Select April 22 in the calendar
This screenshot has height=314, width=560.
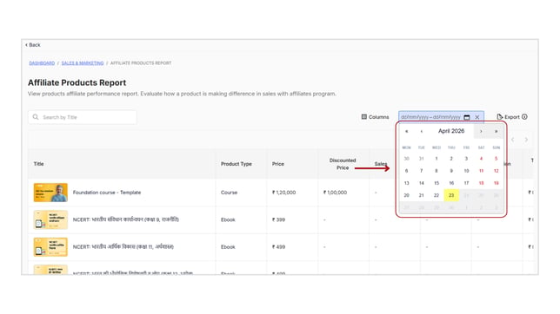tap(437, 195)
